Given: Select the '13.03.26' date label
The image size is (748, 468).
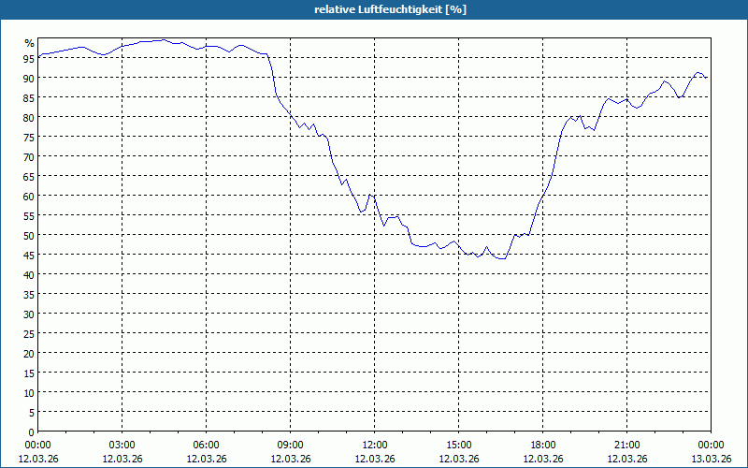Looking at the screenshot, I should point(711,459).
